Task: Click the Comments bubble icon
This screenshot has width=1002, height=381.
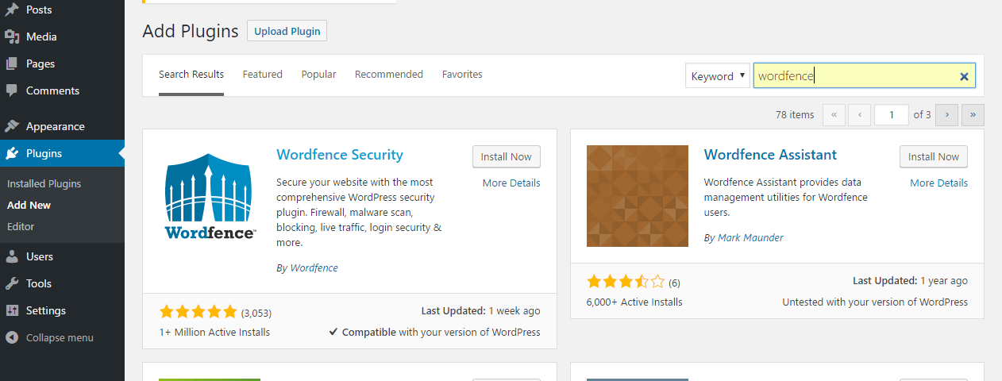Action: (x=12, y=90)
